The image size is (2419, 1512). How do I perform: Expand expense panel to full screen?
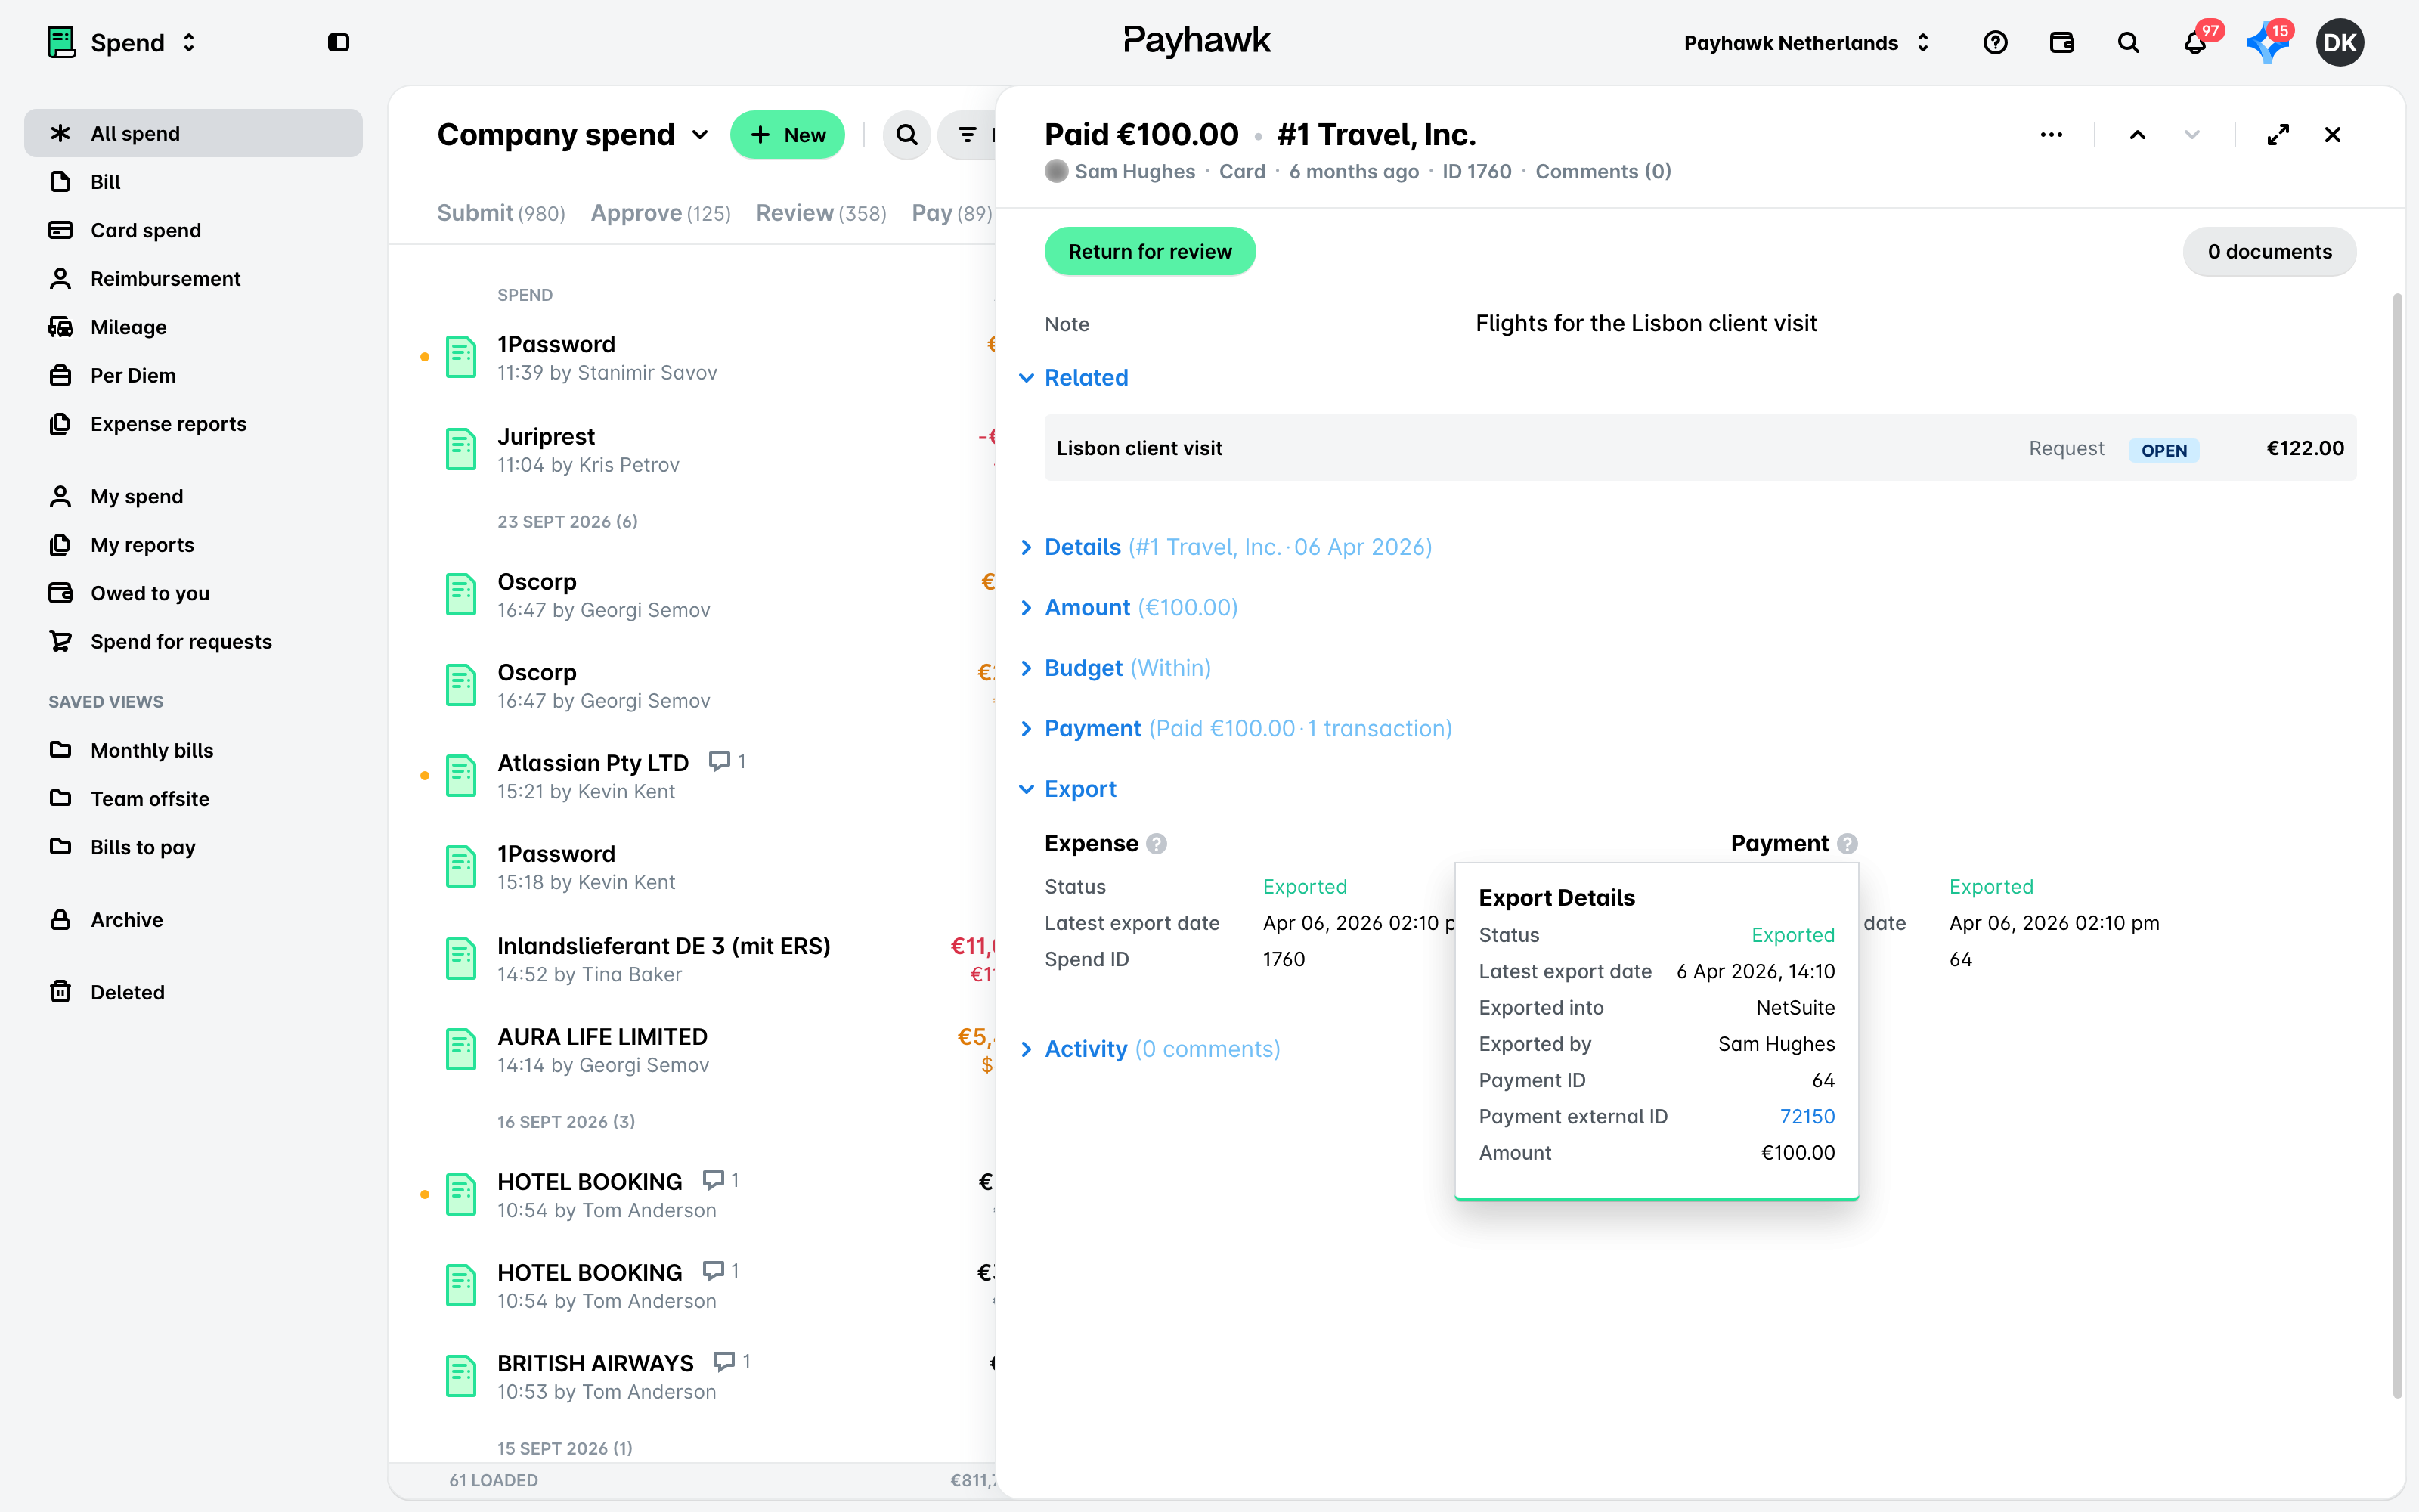pos(2278,135)
